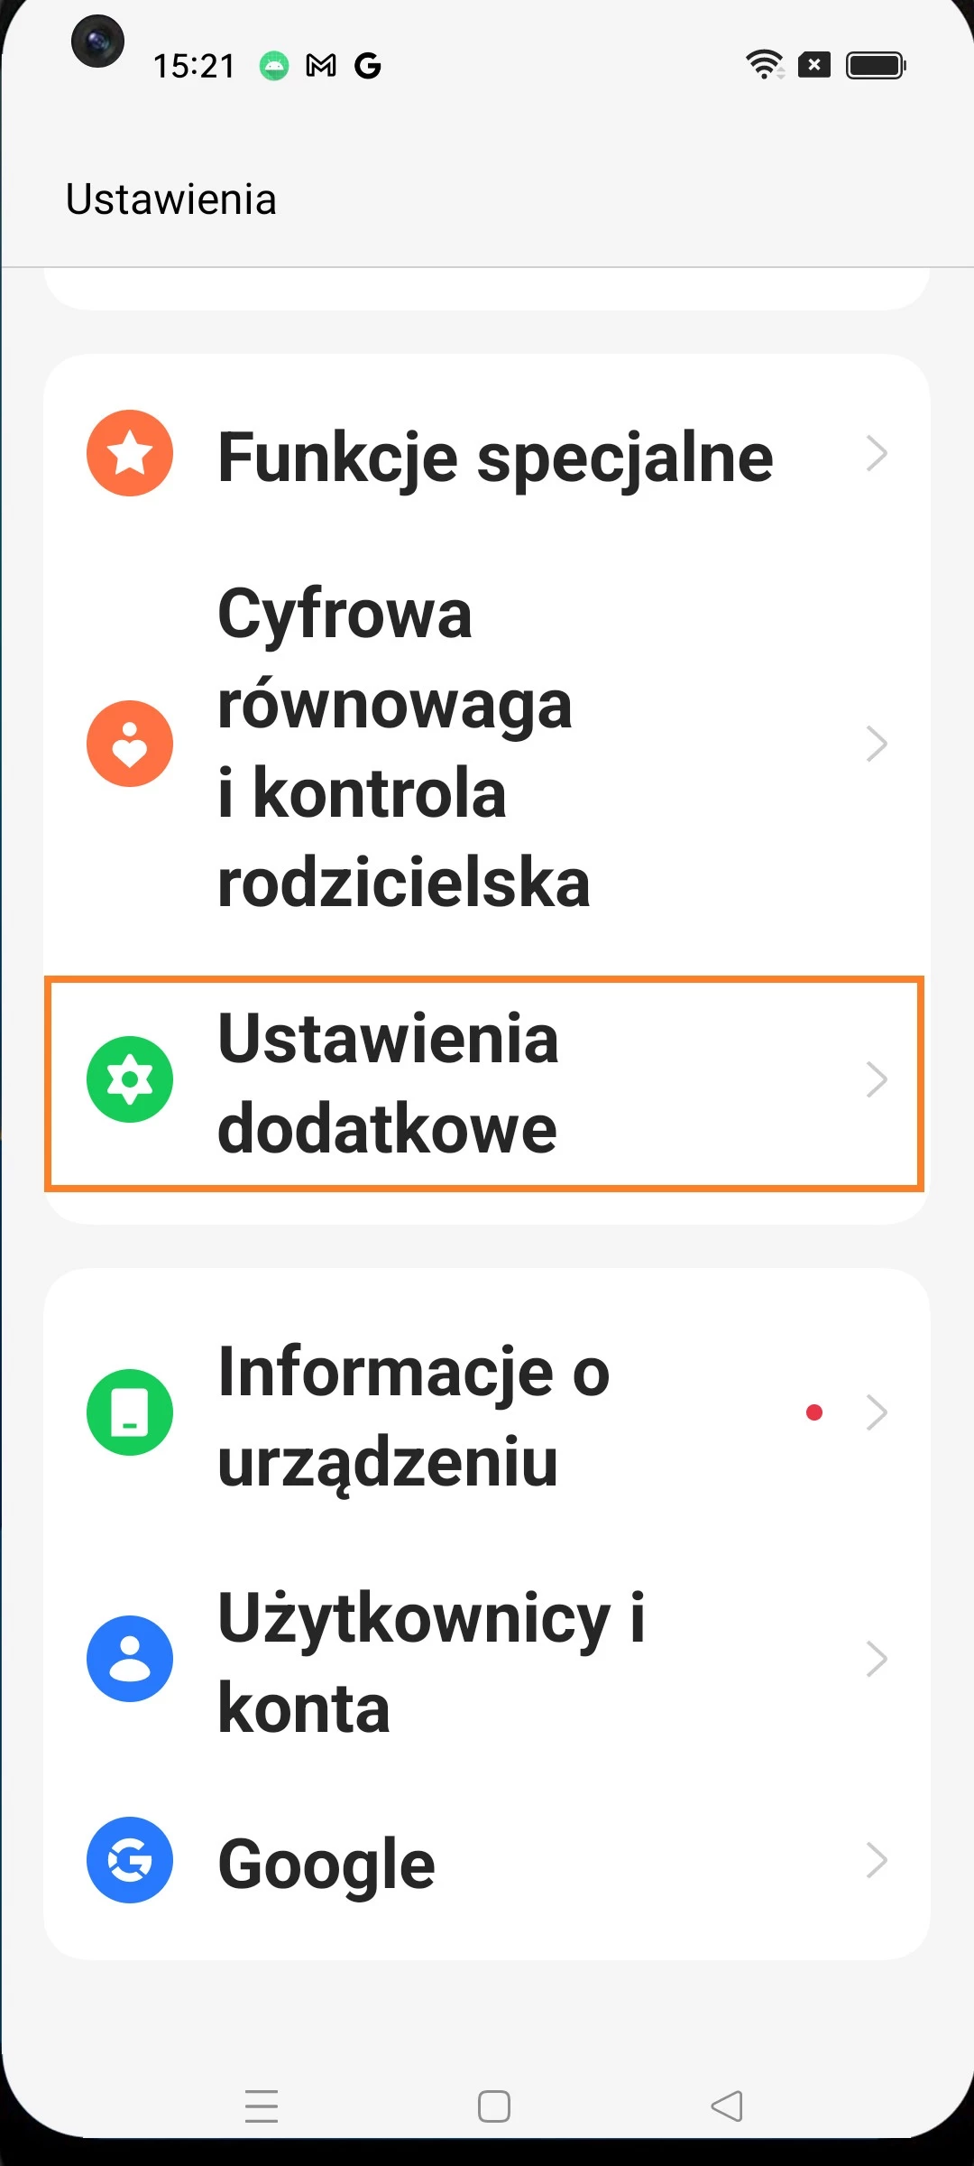Expand Funkcje specjalne via its chevron

(x=877, y=453)
